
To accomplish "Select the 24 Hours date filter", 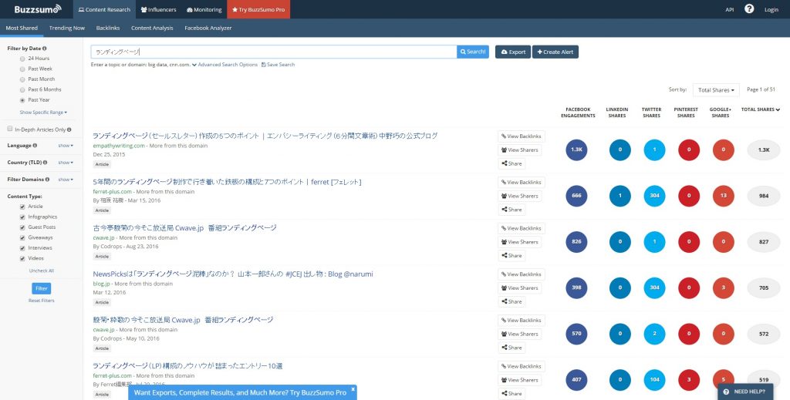I will (22, 59).
